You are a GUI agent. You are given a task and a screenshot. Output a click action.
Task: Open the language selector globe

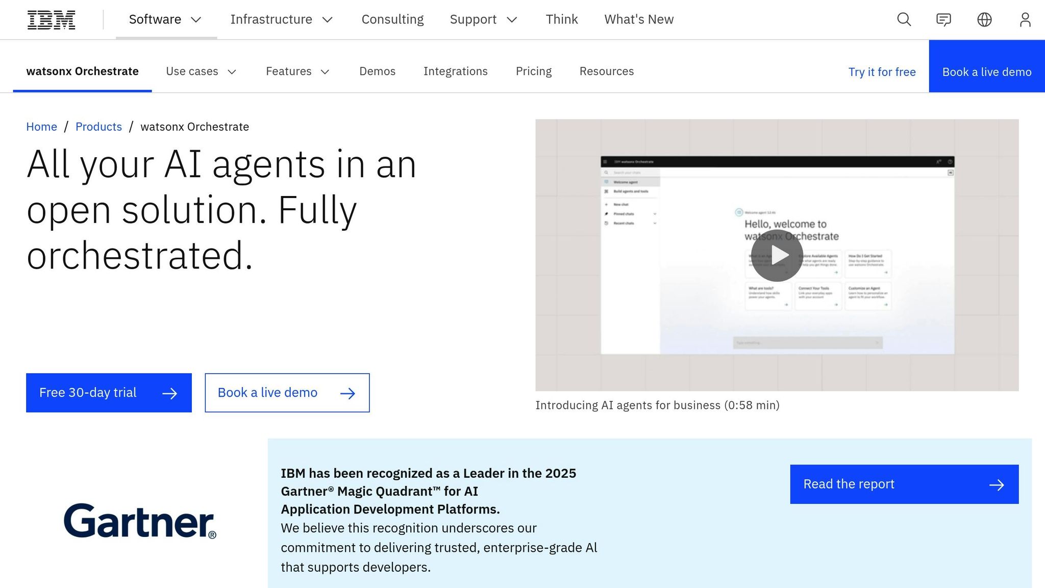[x=985, y=19]
